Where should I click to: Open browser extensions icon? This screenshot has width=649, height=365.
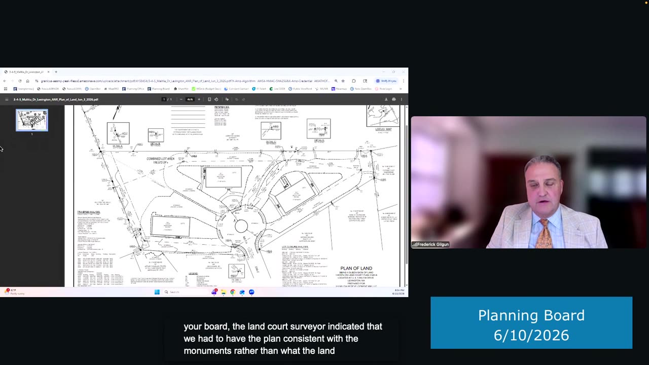(354, 81)
